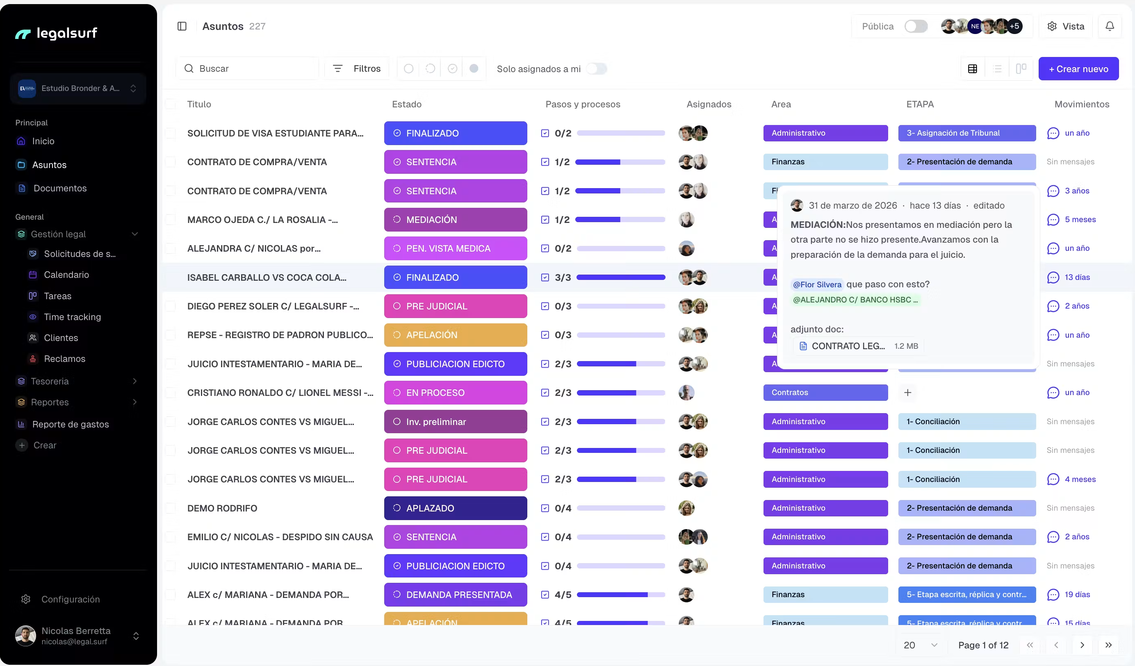This screenshot has height=666, width=1135.
Task: Click the legalsurf logo
Action: 56,33
